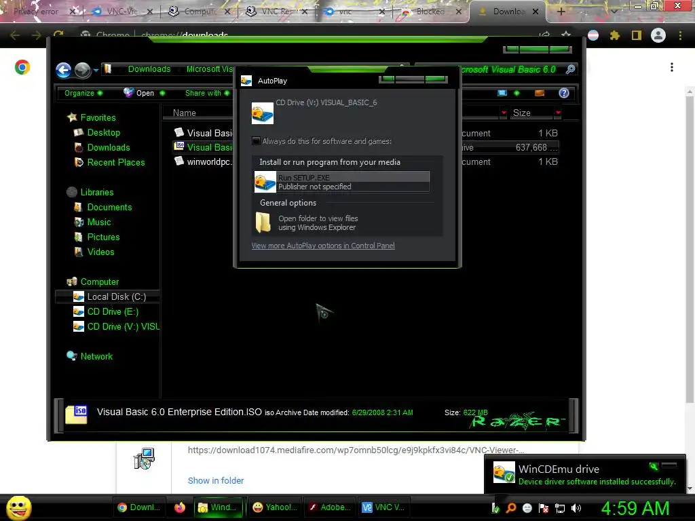Viewport: 695px width, 521px height.
Task: Check 'Always do this for software and games'
Action: tap(256, 141)
